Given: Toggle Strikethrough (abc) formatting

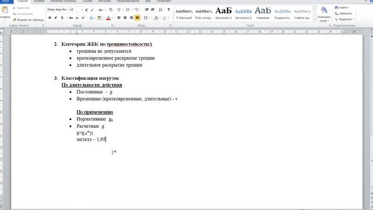Looking at the screenshot, I should (71, 17).
